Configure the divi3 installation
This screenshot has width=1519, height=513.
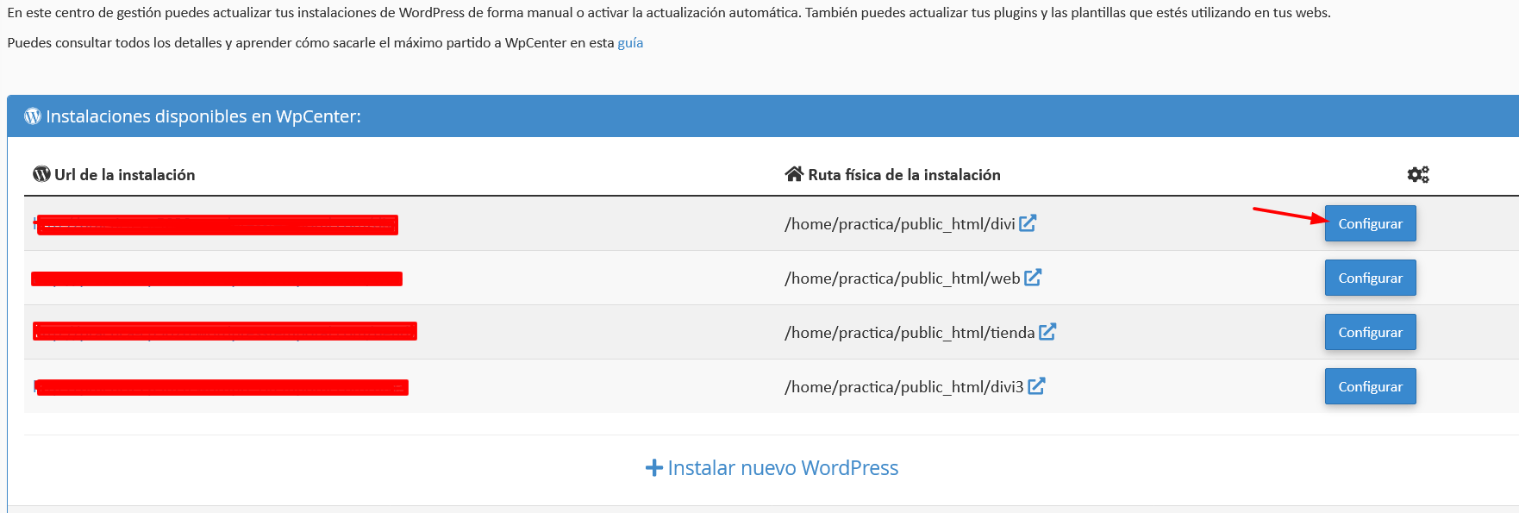pyautogui.click(x=1370, y=386)
